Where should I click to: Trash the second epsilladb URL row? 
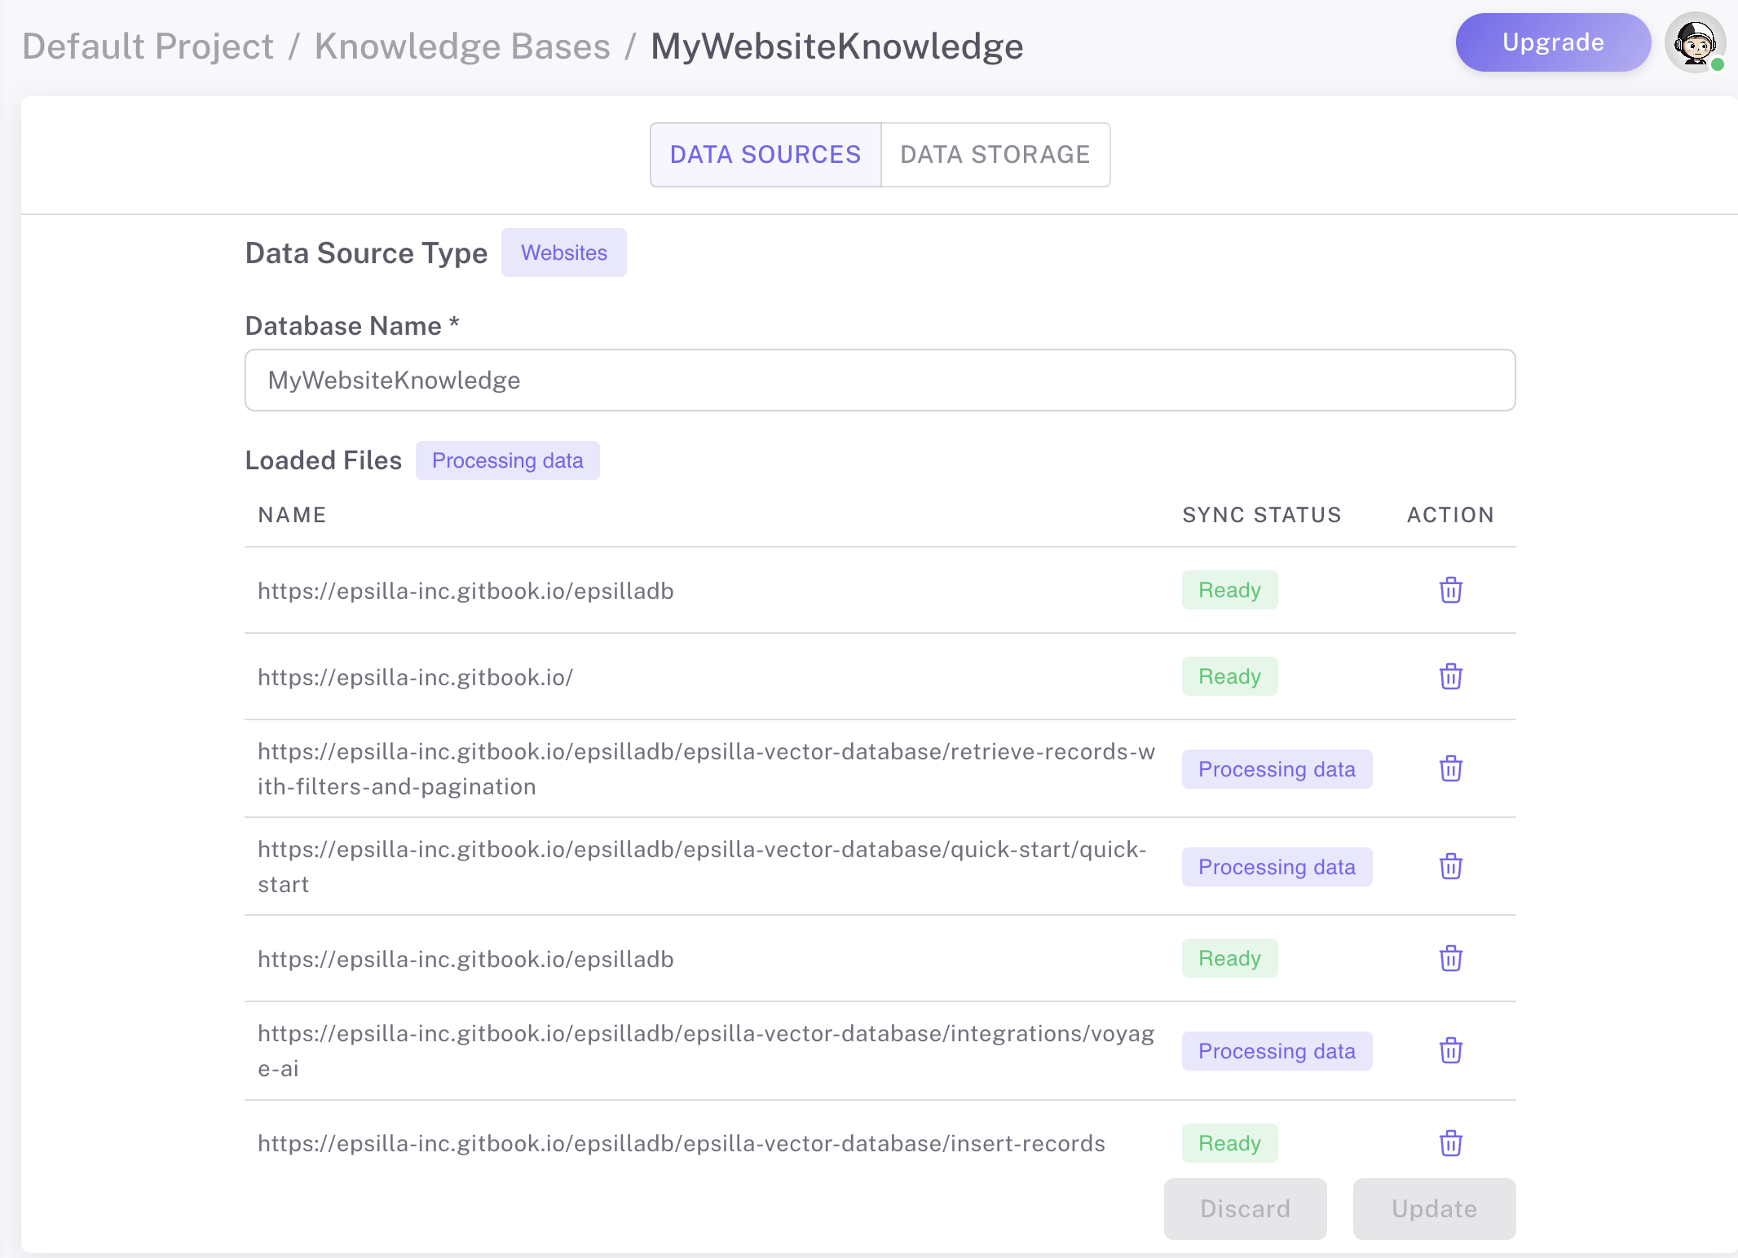tap(1450, 958)
